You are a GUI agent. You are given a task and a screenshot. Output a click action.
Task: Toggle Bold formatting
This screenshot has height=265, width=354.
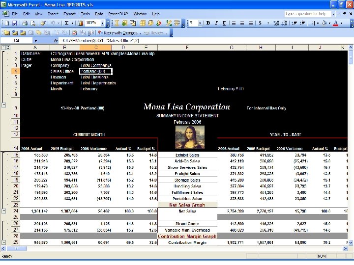[208, 23]
